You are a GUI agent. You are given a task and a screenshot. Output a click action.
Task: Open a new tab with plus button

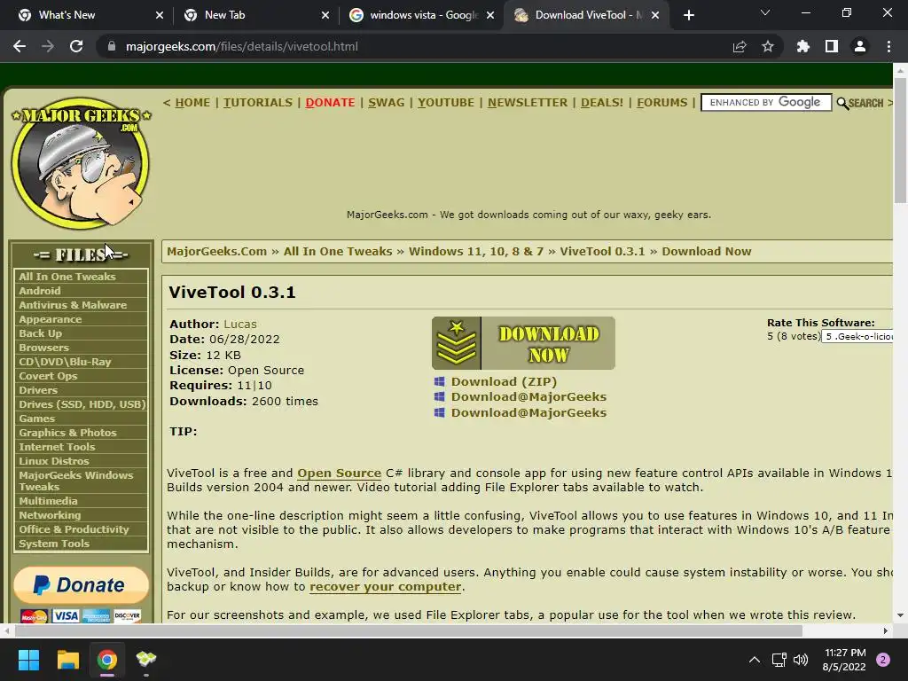689,15
